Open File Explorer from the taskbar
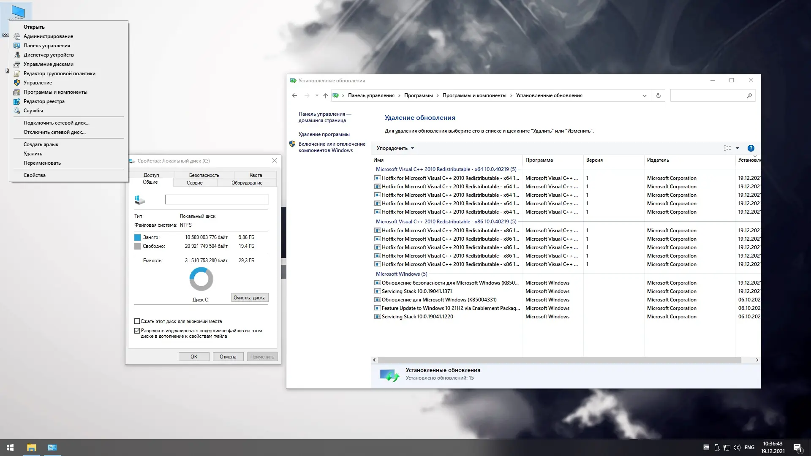The height and width of the screenshot is (456, 811). click(32, 447)
